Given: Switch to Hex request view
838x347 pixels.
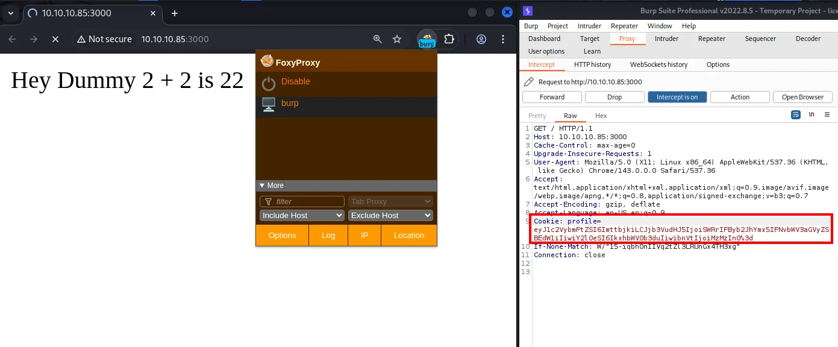Looking at the screenshot, I should [x=601, y=116].
